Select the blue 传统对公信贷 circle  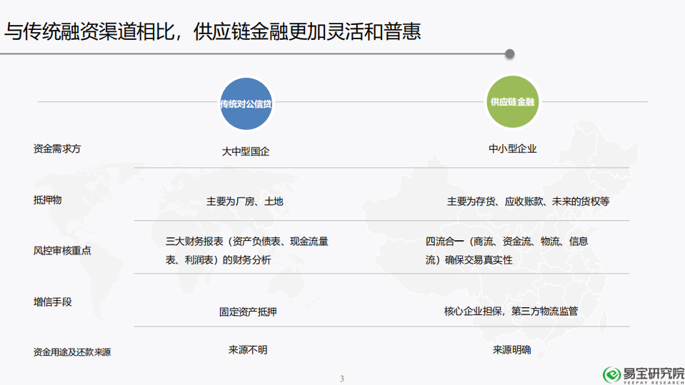coord(246,104)
